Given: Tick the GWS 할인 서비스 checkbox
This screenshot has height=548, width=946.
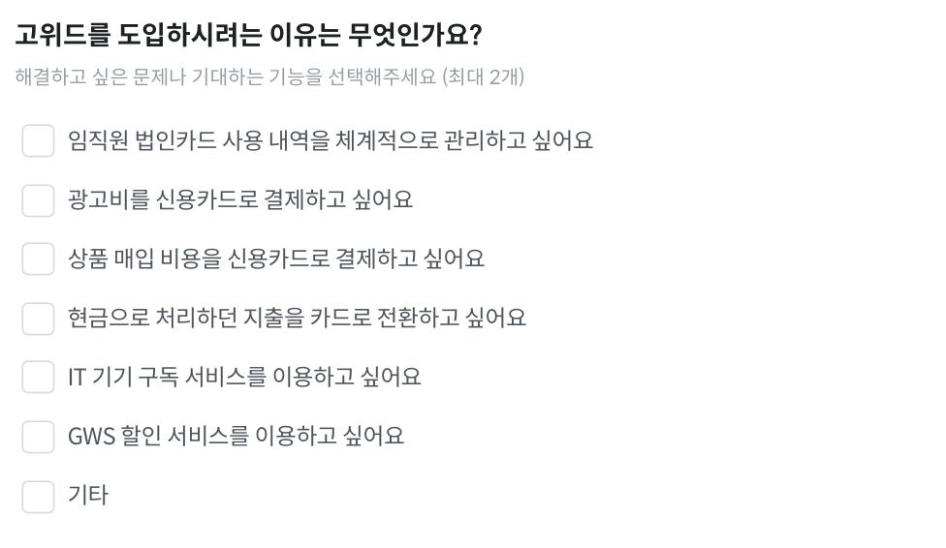Looking at the screenshot, I should (38, 436).
